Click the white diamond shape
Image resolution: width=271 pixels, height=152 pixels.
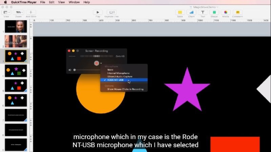(265, 89)
